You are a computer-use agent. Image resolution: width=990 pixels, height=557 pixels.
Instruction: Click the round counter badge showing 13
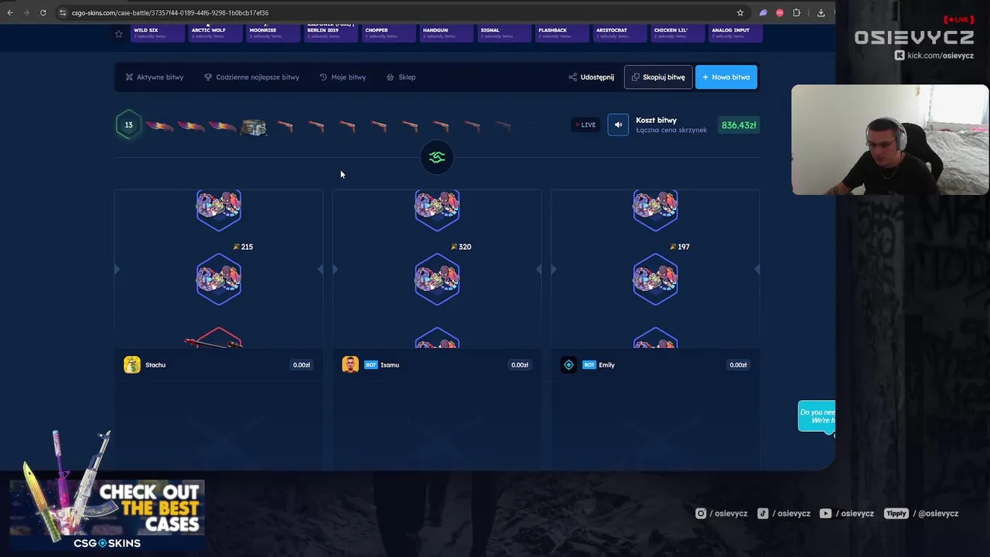(x=129, y=125)
